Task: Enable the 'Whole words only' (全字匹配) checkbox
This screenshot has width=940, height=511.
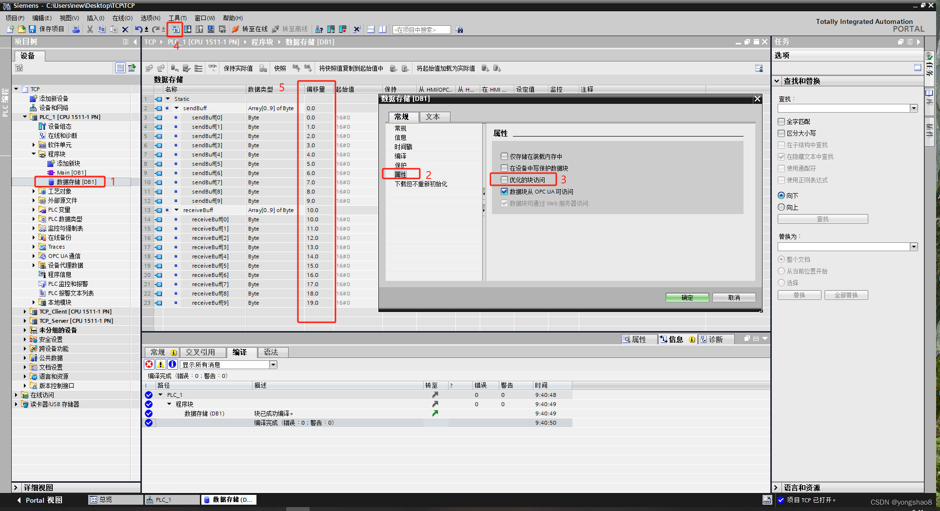Action: tap(782, 121)
